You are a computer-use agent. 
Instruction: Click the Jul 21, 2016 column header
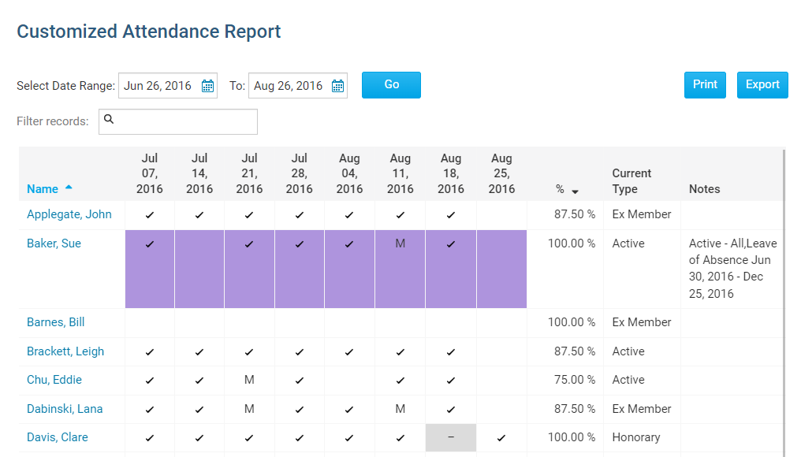[x=249, y=173]
